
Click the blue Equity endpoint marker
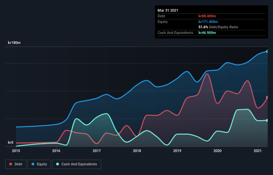click(x=267, y=51)
